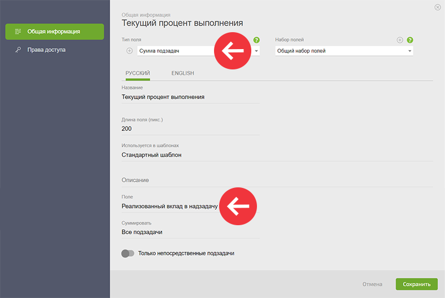This screenshot has height=298, width=445.
Task: Click the Общая информация breadcrumb text above title
Action: [x=146, y=15]
